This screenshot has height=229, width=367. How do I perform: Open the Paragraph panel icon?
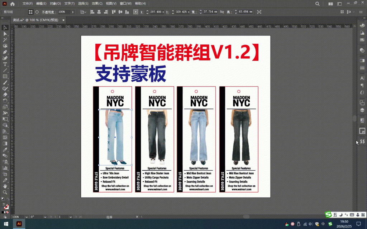(362, 85)
